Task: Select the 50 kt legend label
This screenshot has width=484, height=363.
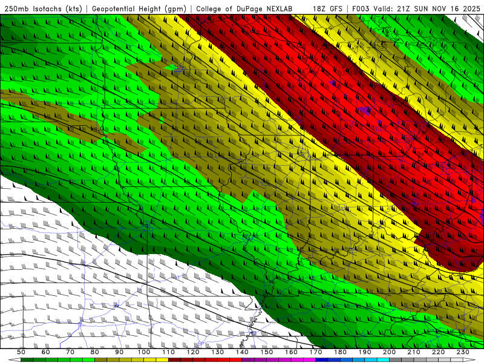Action: tap(21, 352)
